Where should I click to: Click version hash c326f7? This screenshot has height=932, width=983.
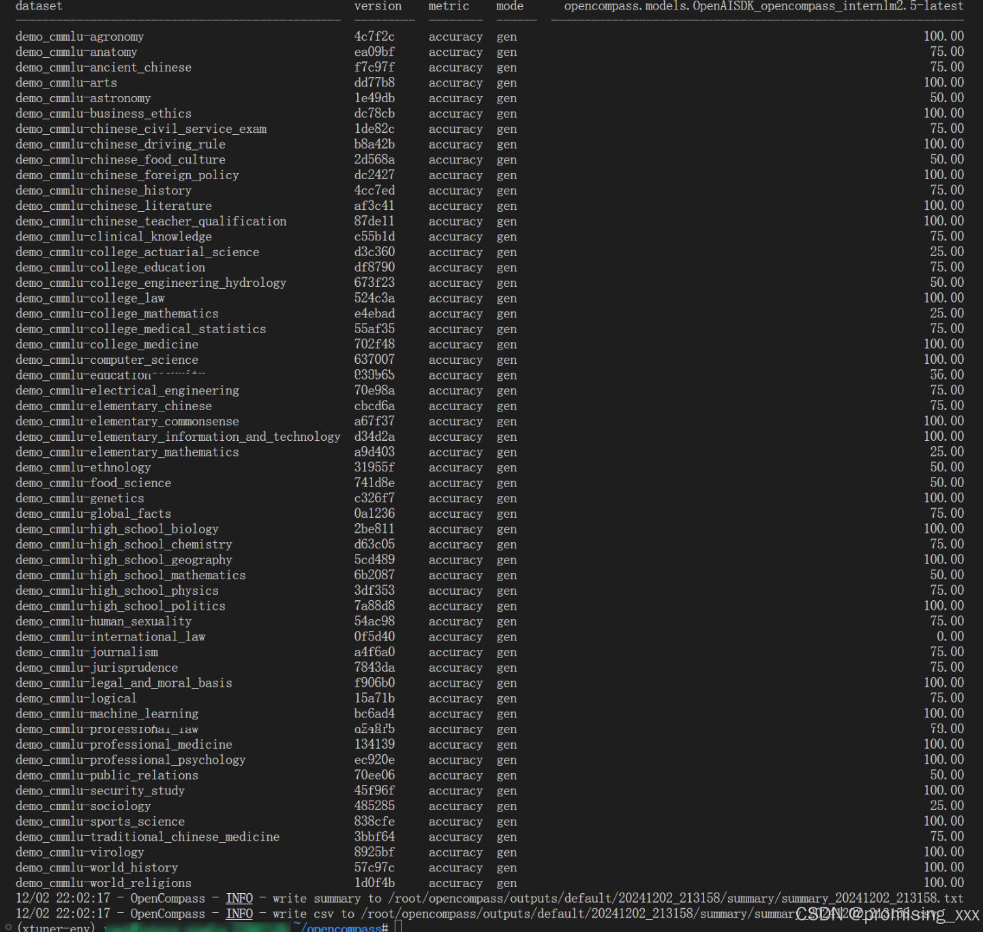click(374, 498)
